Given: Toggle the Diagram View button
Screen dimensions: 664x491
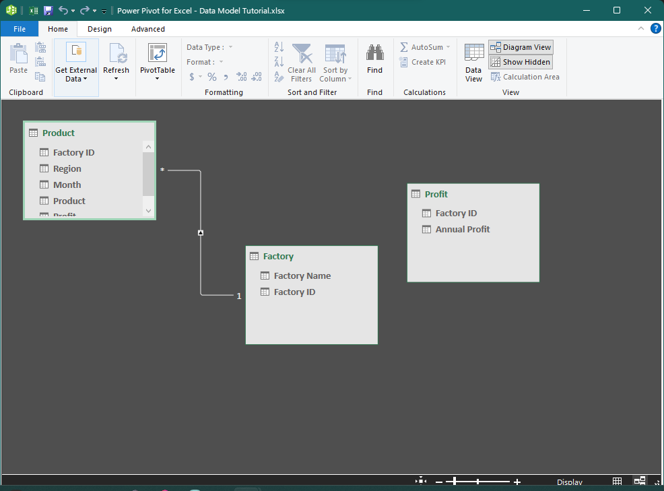Looking at the screenshot, I should [x=521, y=47].
